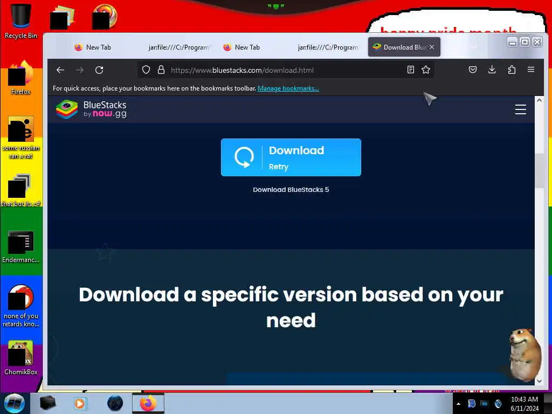Reload the BlueStacks download page
This screenshot has height=414, width=552.
pos(99,70)
